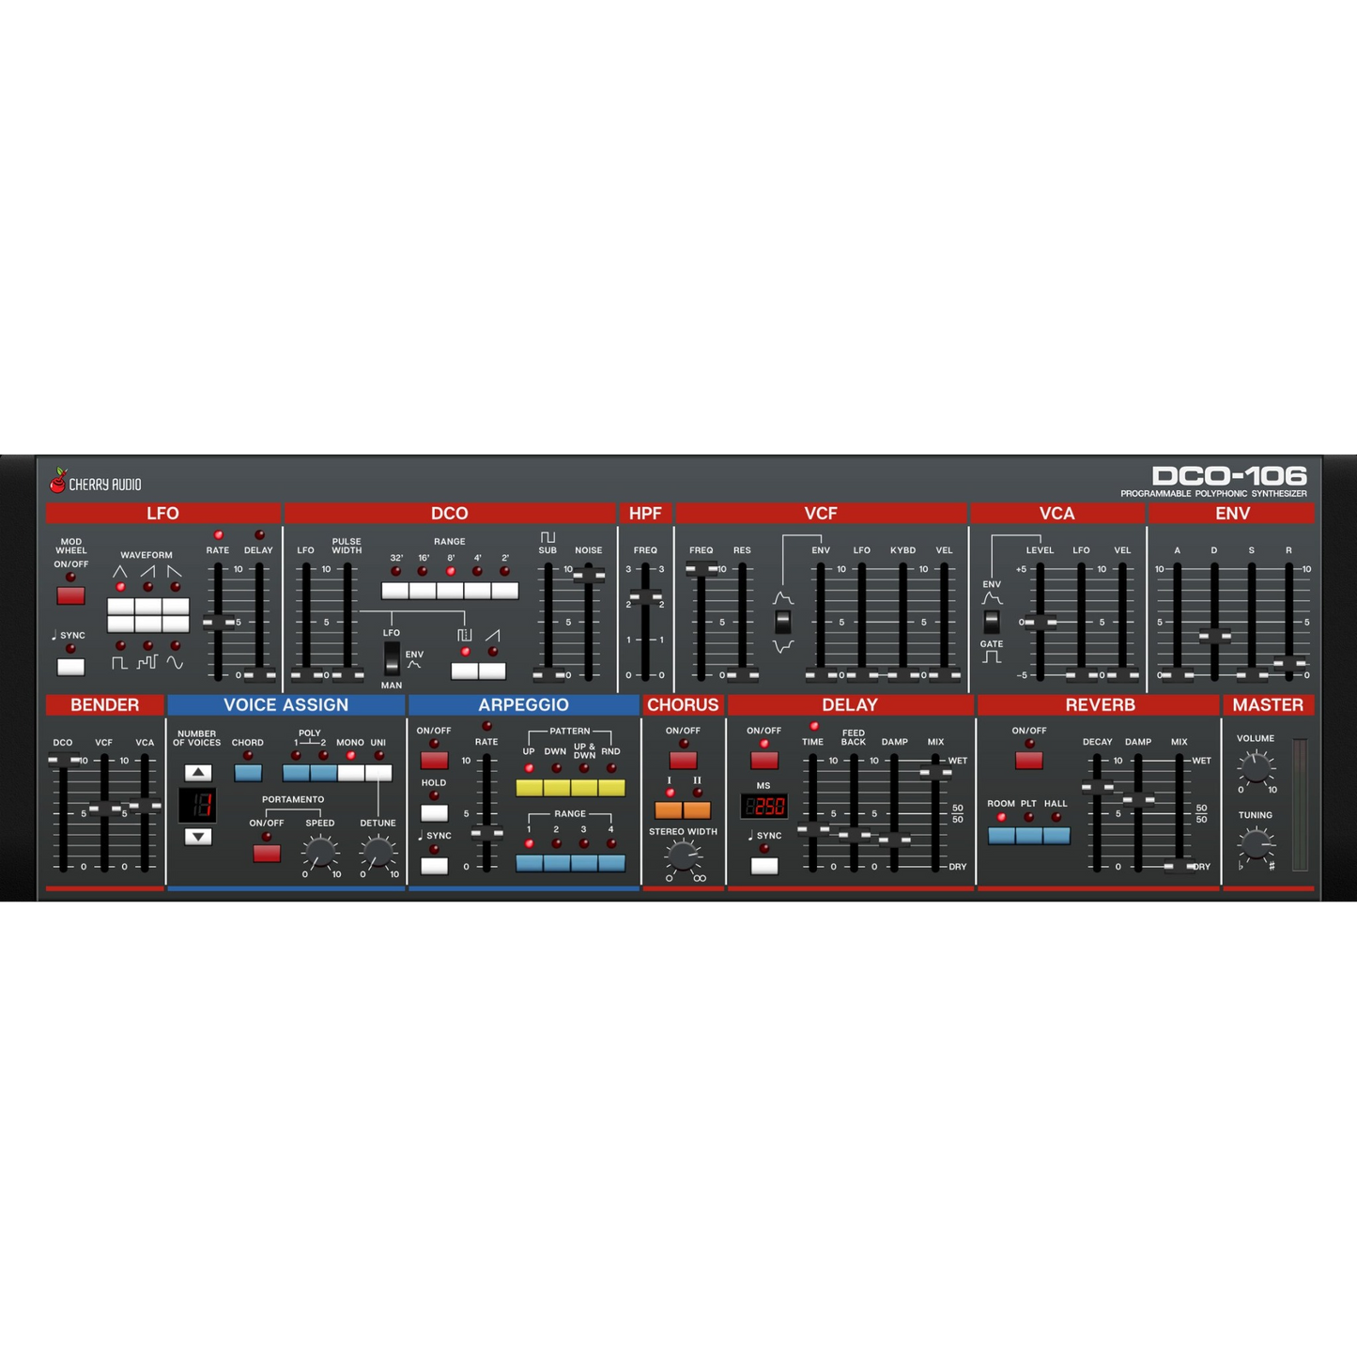Click the Cherry Audio logo
The height and width of the screenshot is (1357, 1357).
[96, 483]
